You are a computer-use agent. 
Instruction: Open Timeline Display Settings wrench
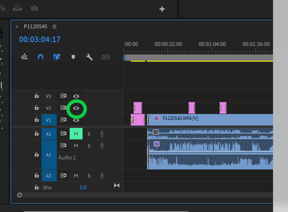[x=89, y=57]
